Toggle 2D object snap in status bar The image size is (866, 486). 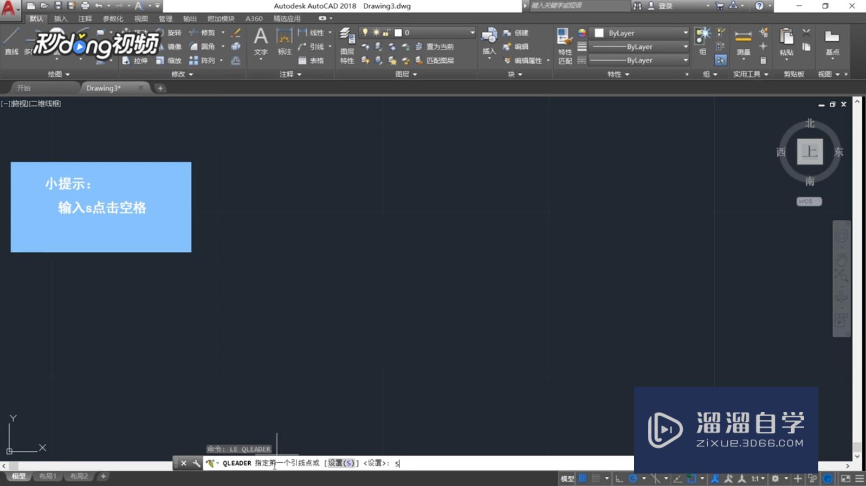pos(691,478)
